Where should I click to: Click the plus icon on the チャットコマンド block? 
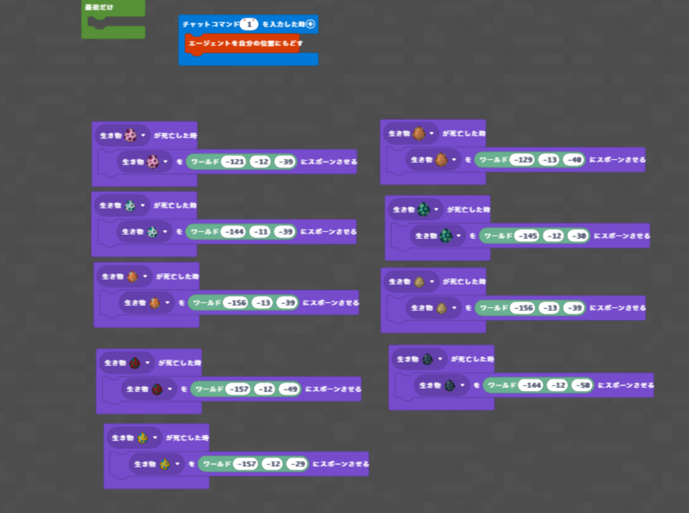coord(311,24)
